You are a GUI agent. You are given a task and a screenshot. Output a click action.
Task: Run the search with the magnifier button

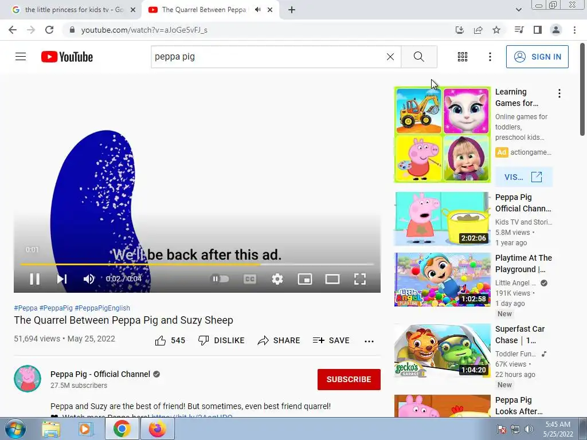(x=419, y=57)
